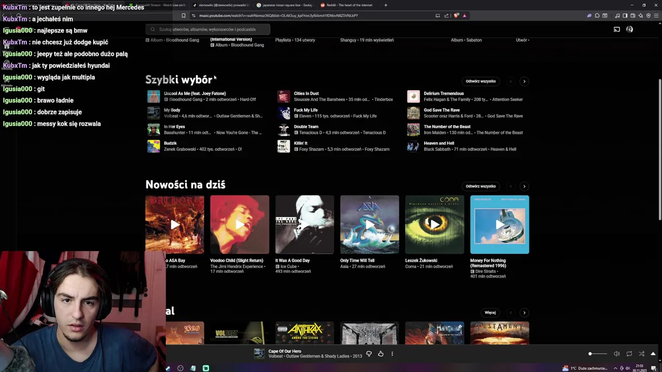Open new browser tab with plus button
The image size is (662, 372).
click(385, 5)
